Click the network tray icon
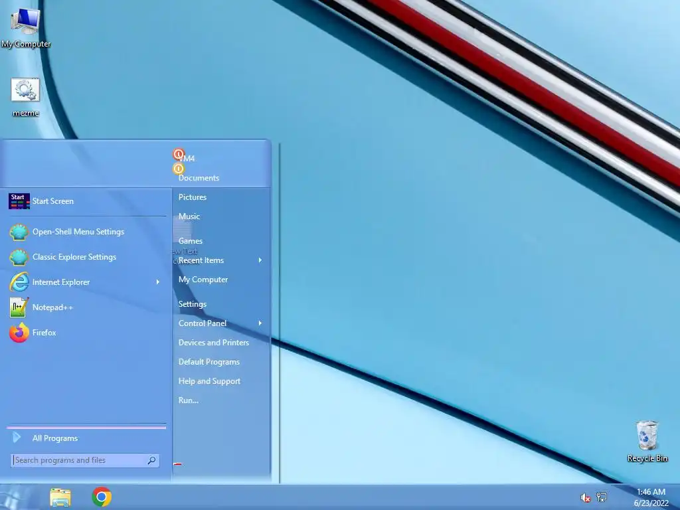680x510 pixels. [602, 497]
